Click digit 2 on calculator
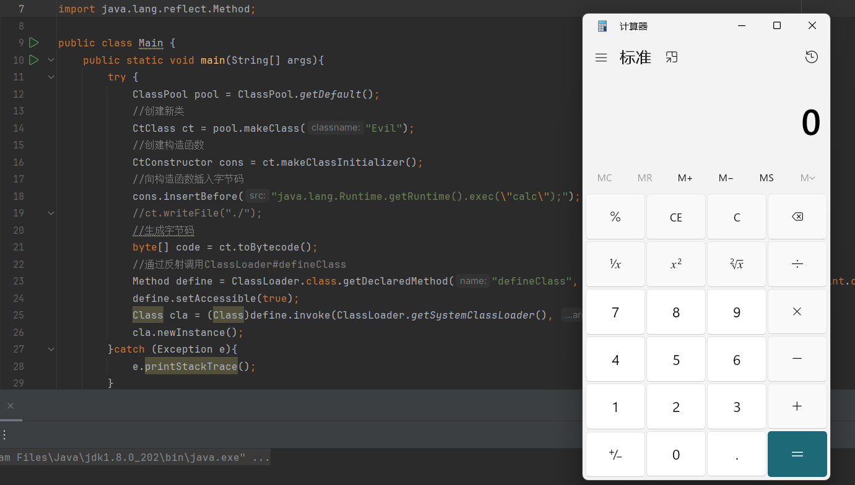 [676, 406]
